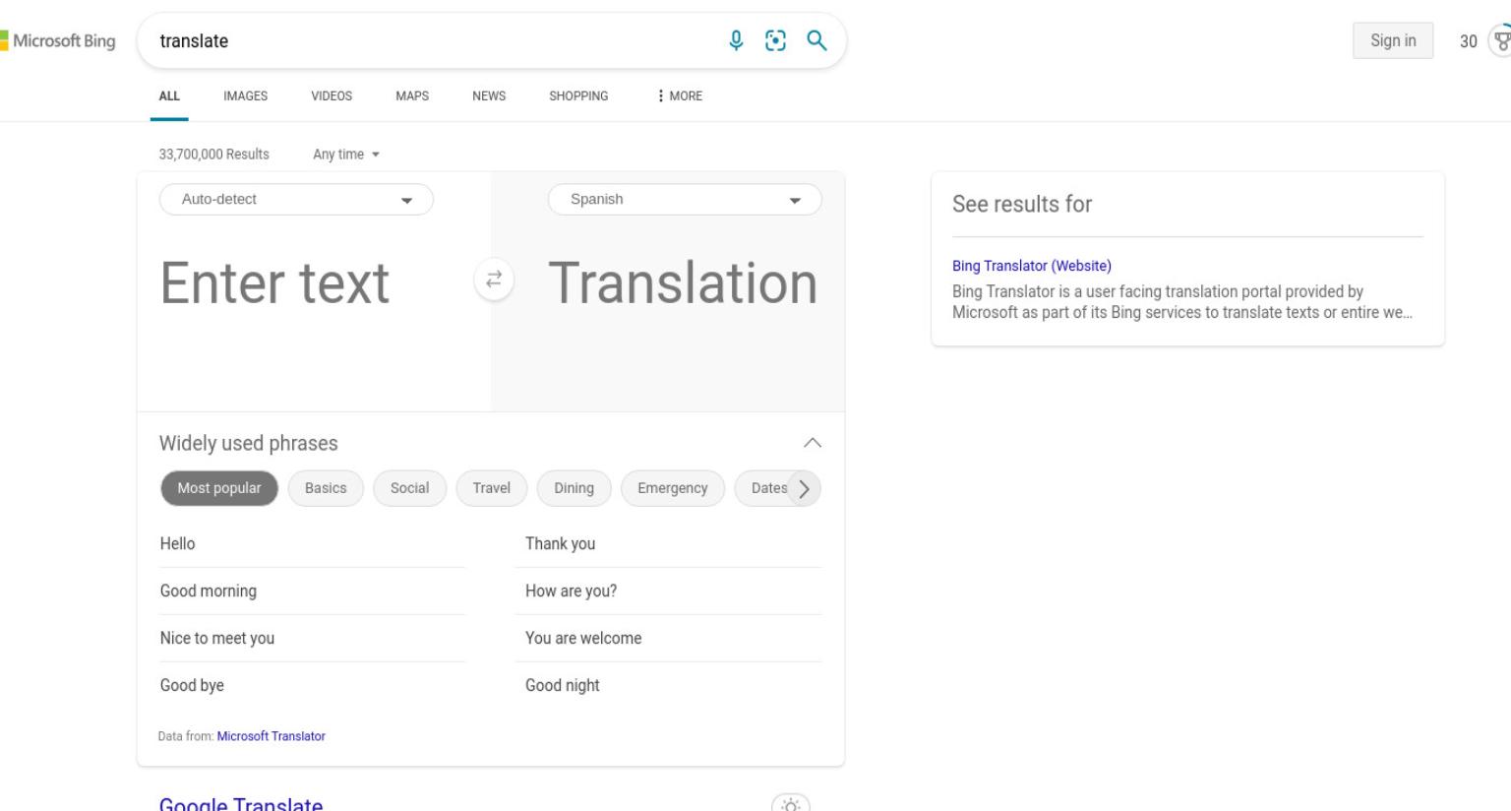This screenshot has width=1511, height=811.
Task: Click the Microsoft Bing logo
Action: coord(58,41)
